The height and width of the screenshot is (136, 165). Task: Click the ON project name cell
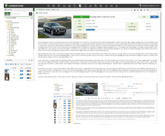14,74
